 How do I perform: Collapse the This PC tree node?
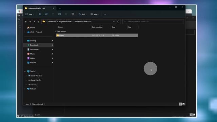25,72
